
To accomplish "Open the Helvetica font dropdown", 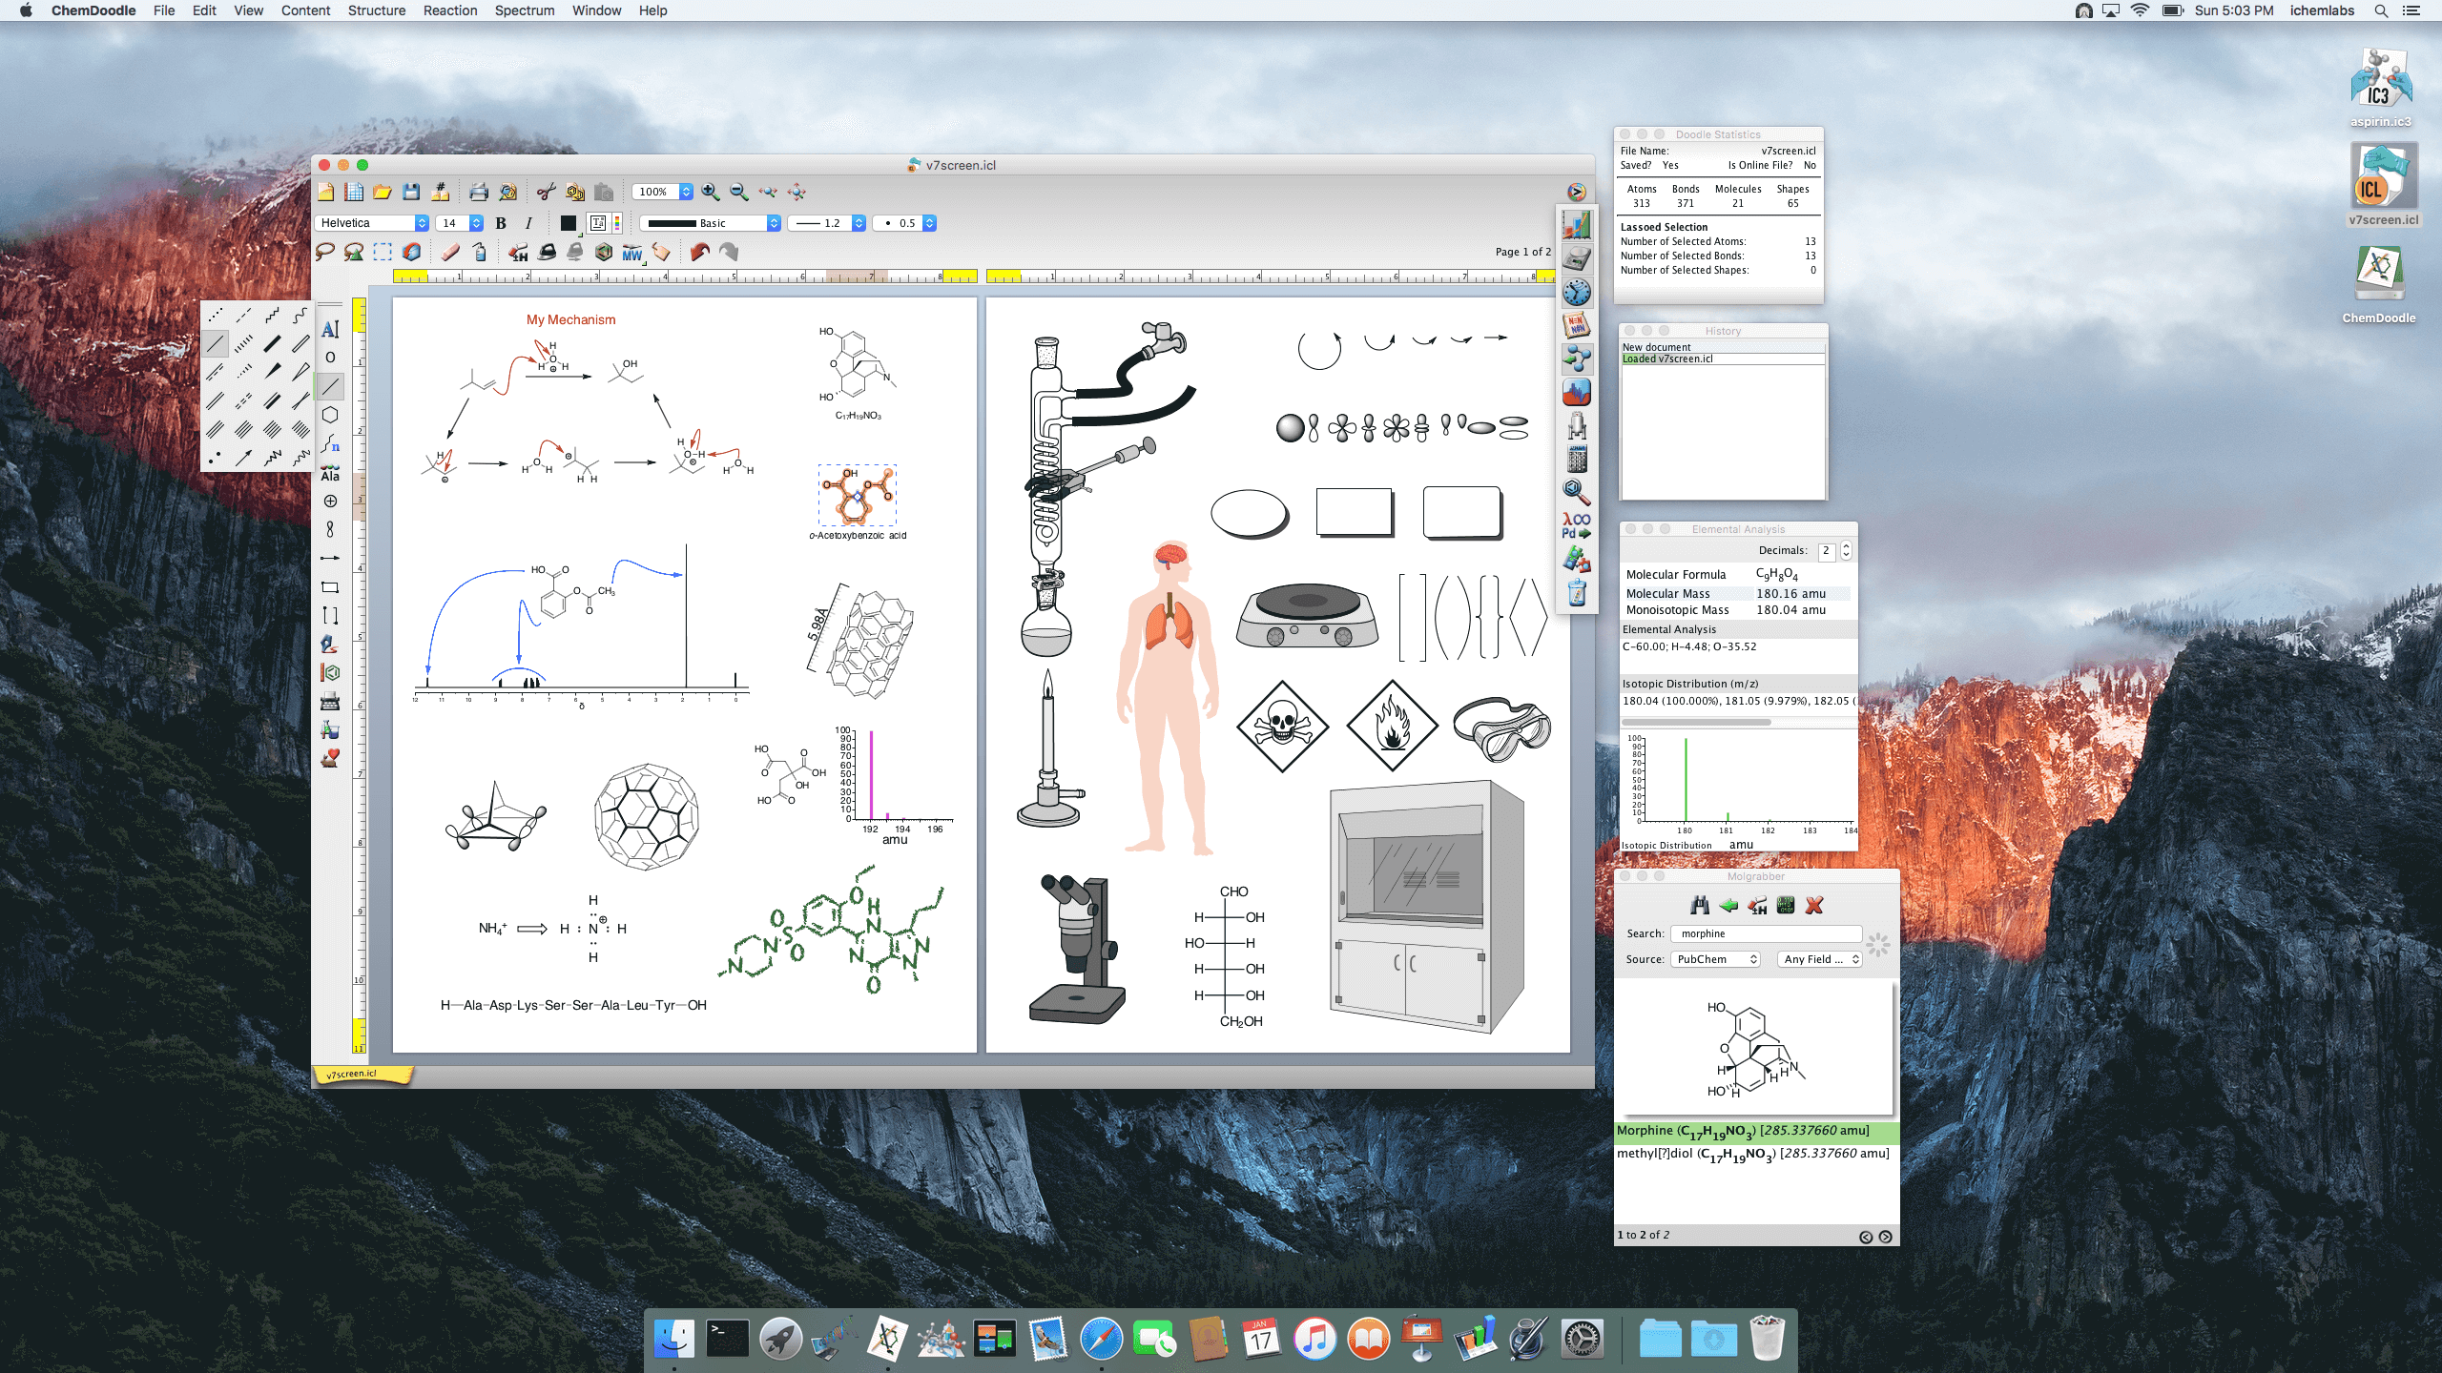I will [370, 223].
